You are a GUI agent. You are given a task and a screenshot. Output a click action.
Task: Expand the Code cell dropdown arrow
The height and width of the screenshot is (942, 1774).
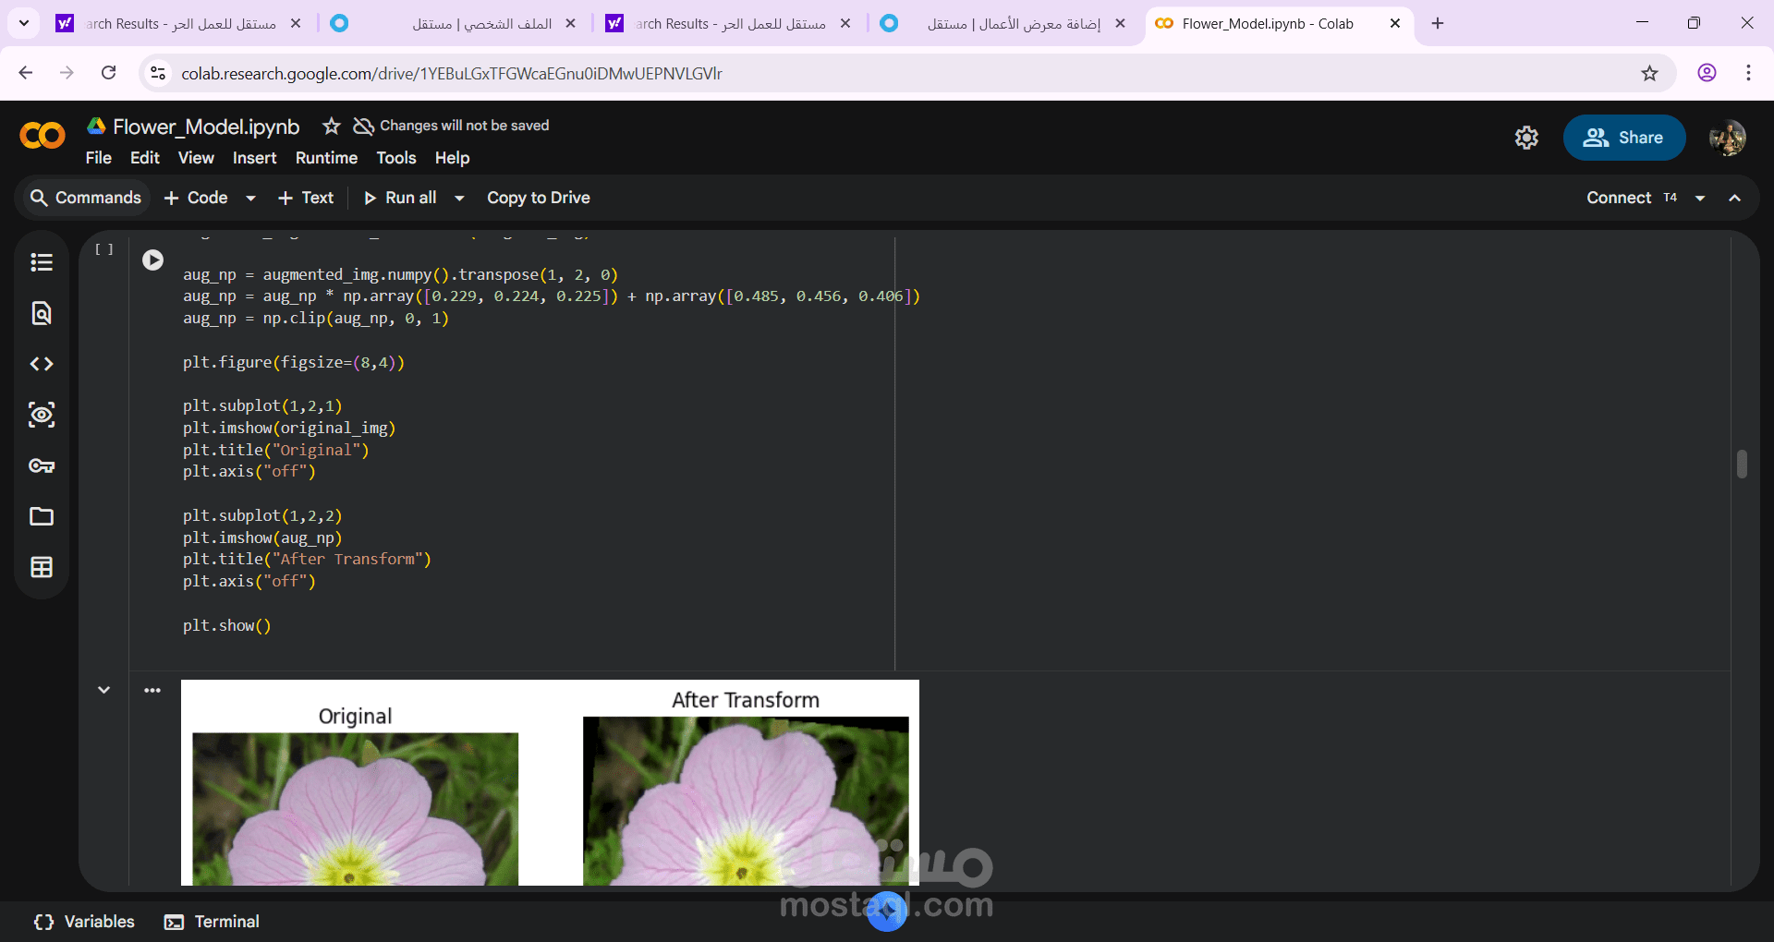click(x=250, y=198)
